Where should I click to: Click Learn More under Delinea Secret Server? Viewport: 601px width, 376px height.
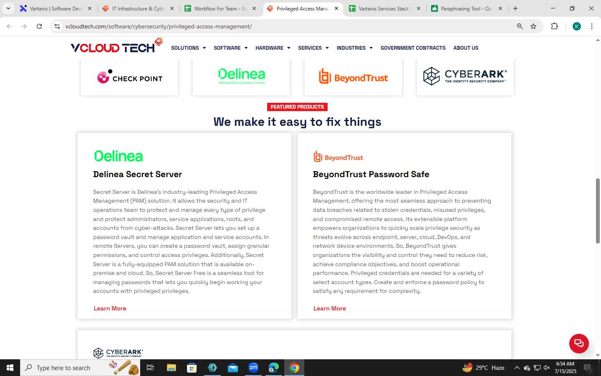point(110,308)
